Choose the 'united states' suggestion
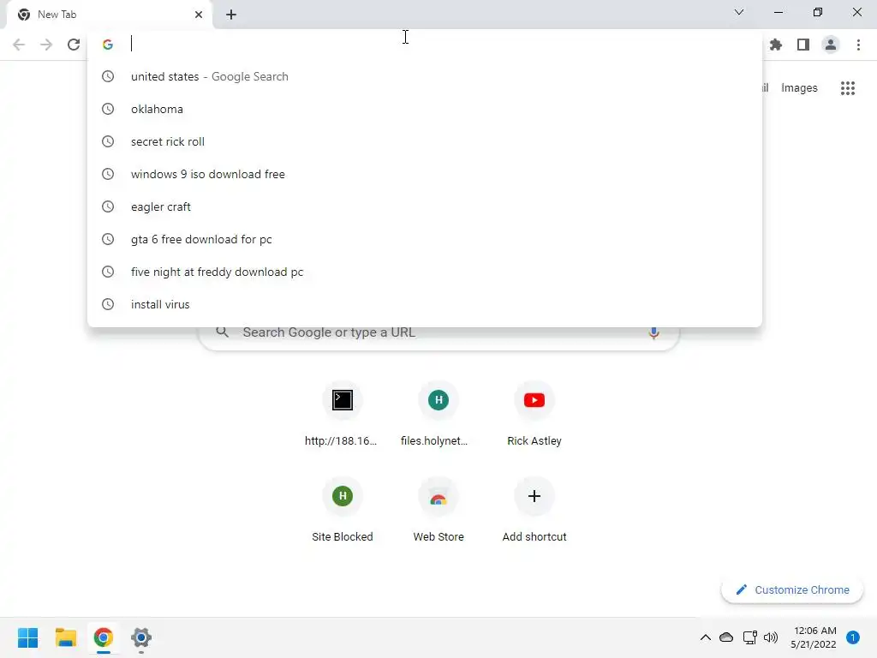The width and height of the screenshot is (877, 658). [425, 76]
